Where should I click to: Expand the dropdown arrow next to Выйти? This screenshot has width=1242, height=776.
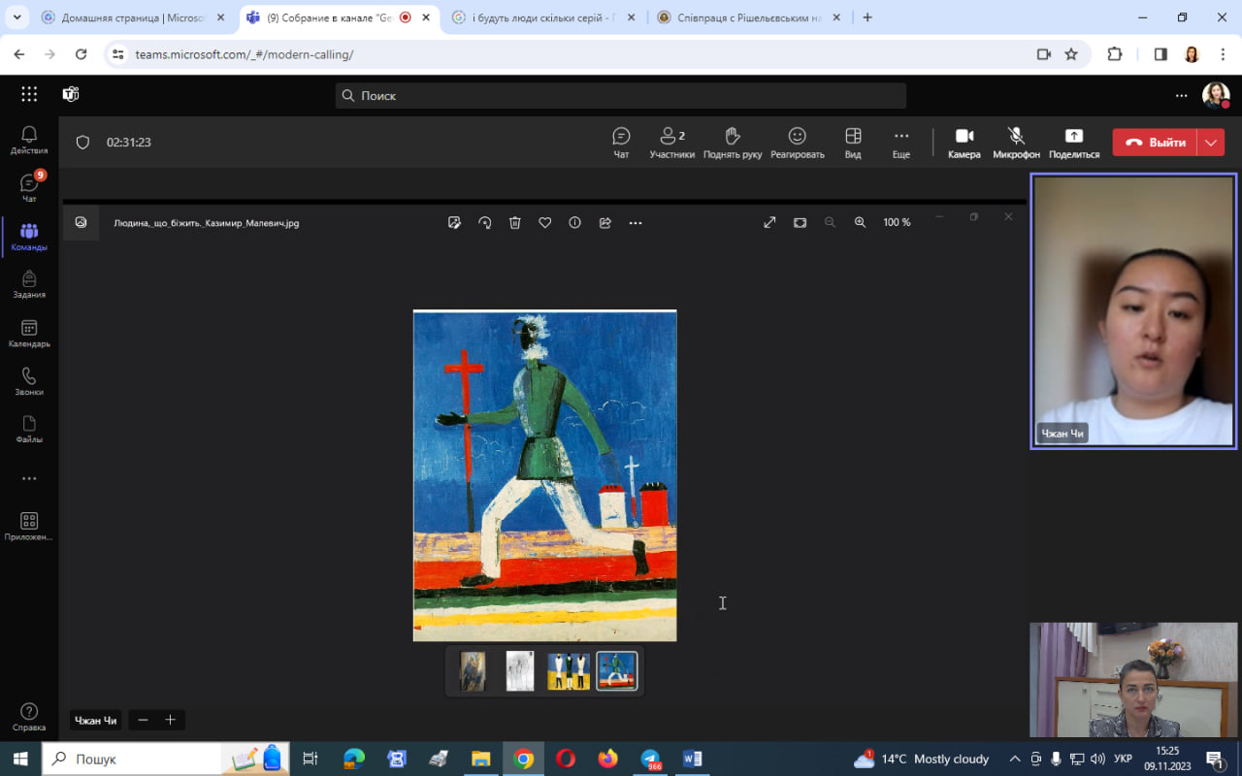1211,143
